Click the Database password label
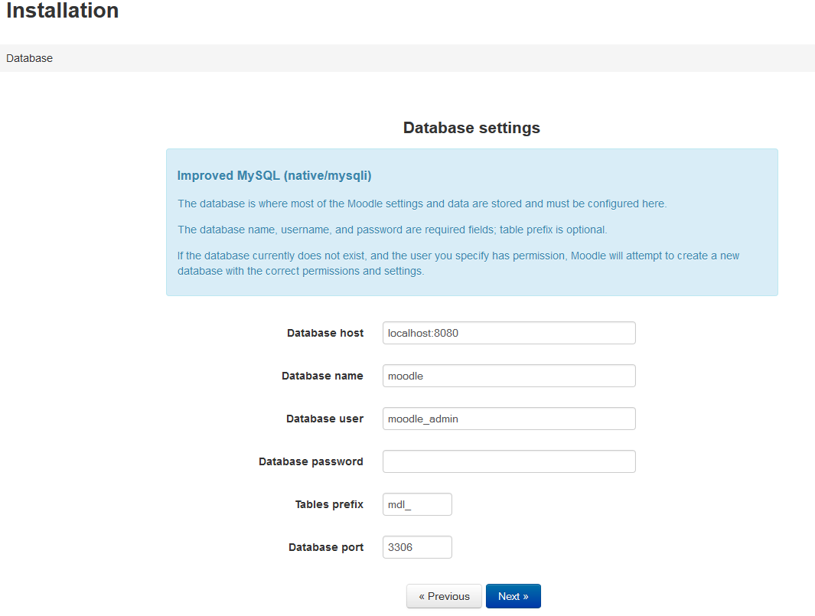Viewport: 815px width, 616px height. pos(311,461)
